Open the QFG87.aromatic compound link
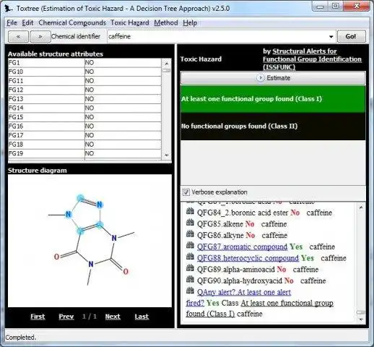The image size is (374, 347). pos(242,247)
